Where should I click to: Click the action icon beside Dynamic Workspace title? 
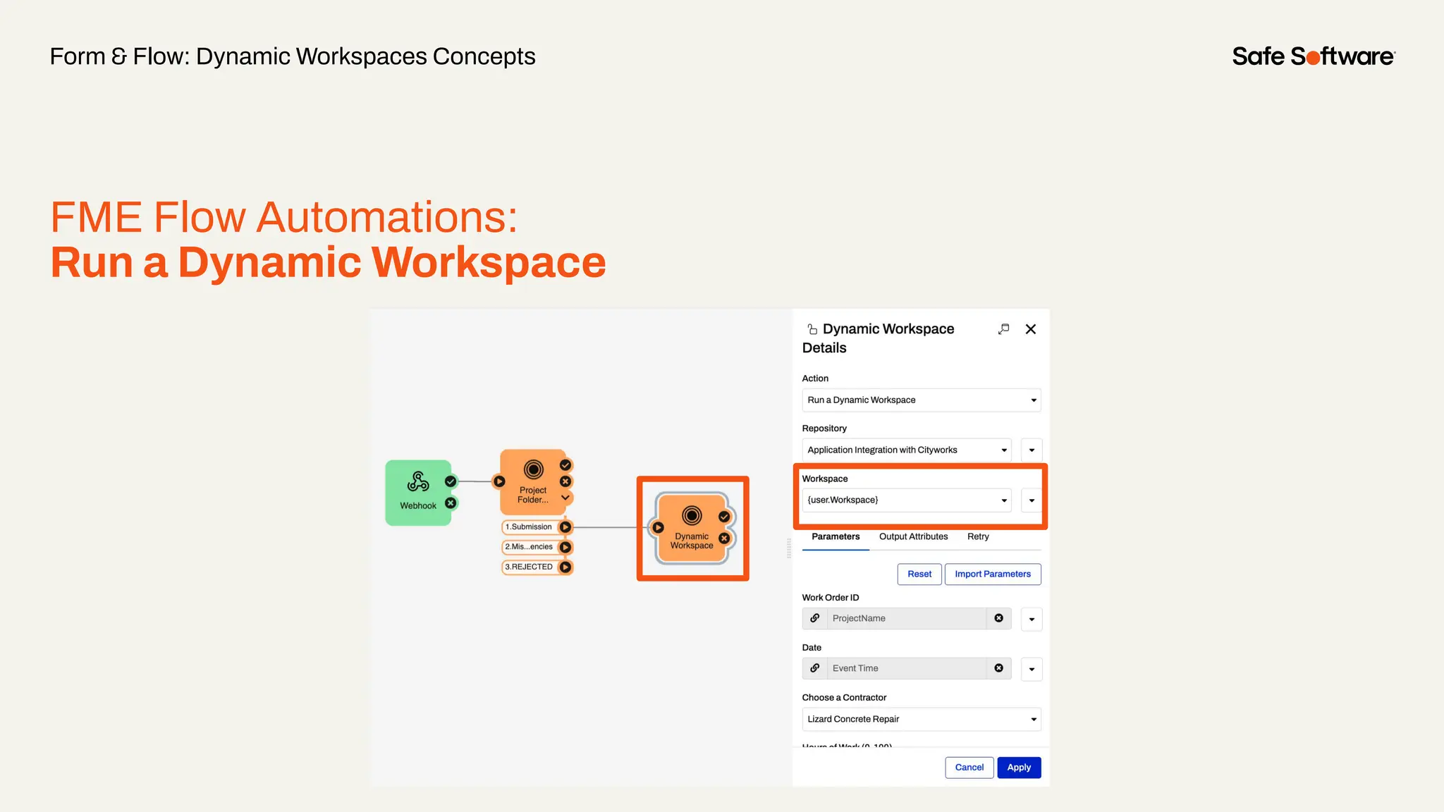click(812, 329)
